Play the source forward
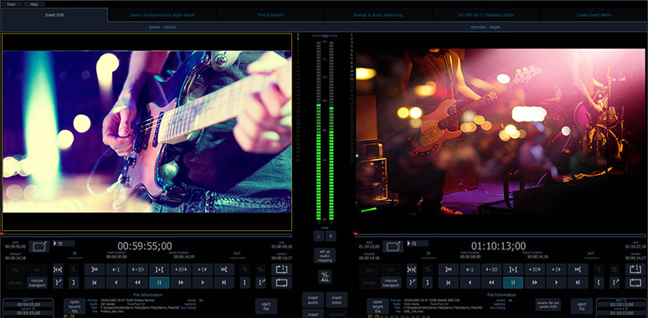Viewport: 648px width, 318px height. [202, 283]
